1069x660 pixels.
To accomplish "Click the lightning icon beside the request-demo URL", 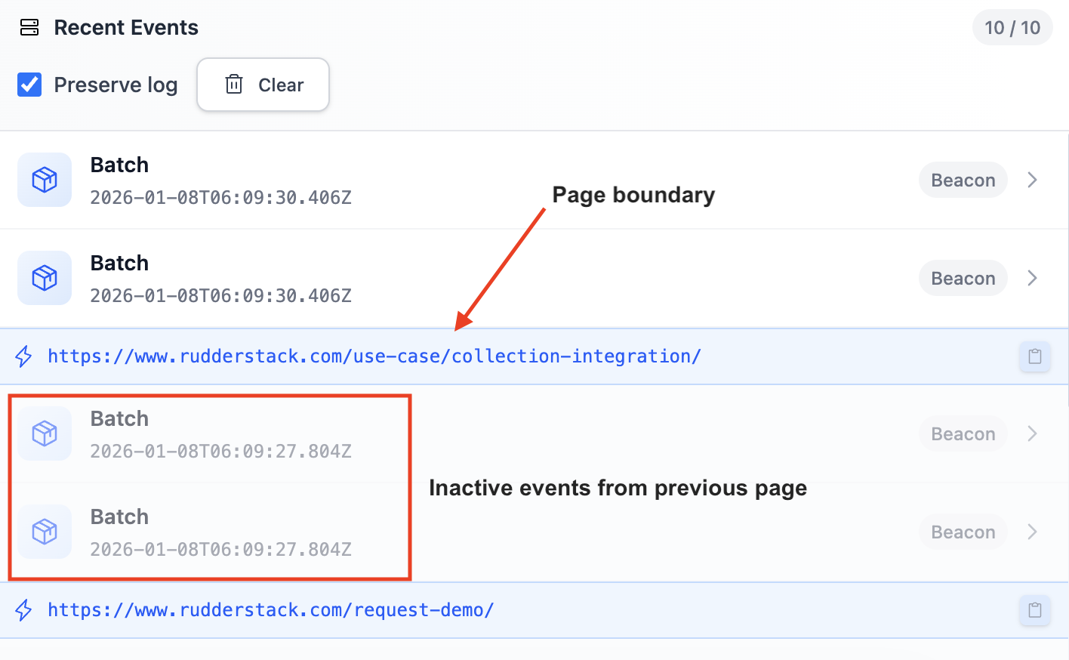I will pos(24,610).
